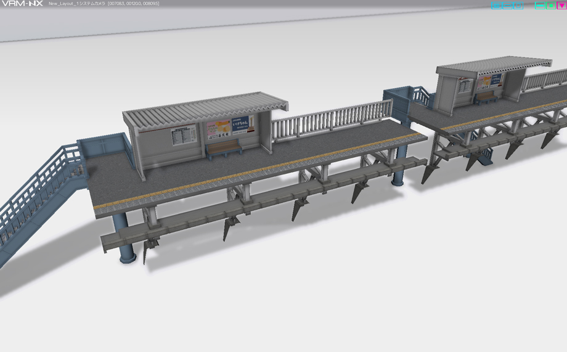Select the corrugated roof of the near shelter
The height and width of the screenshot is (352, 567).
point(205,107)
